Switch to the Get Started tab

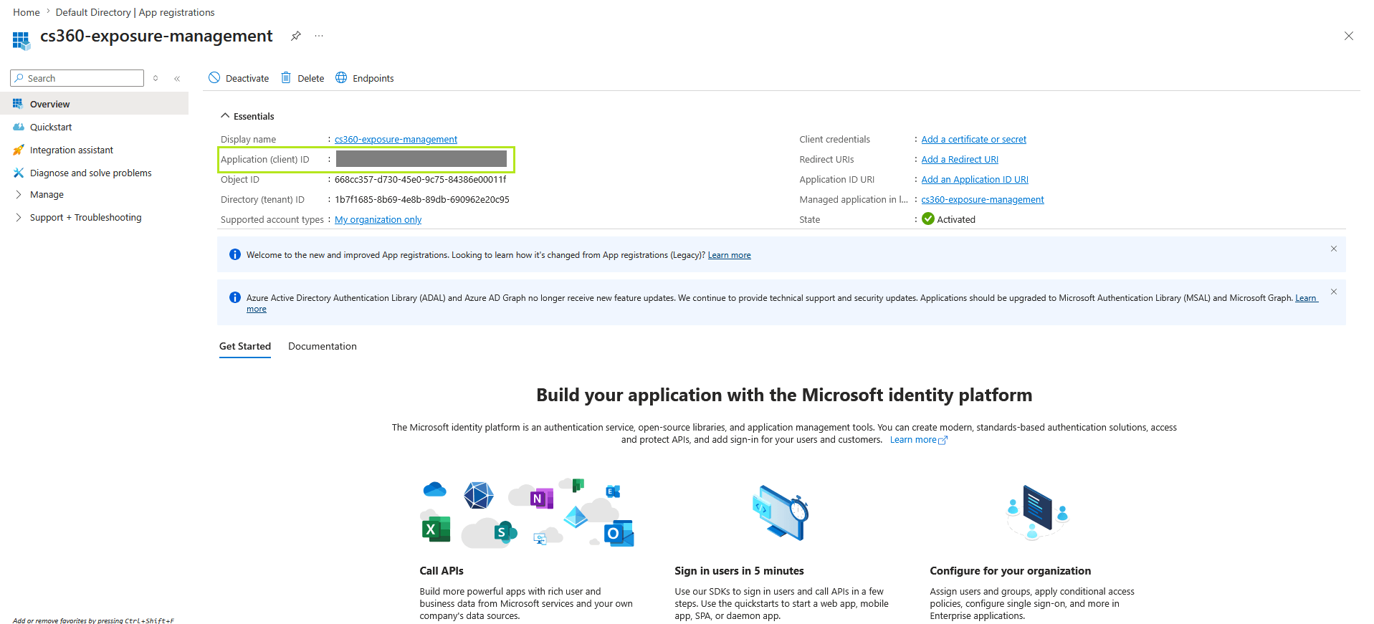pyautogui.click(x=245, y=346)
